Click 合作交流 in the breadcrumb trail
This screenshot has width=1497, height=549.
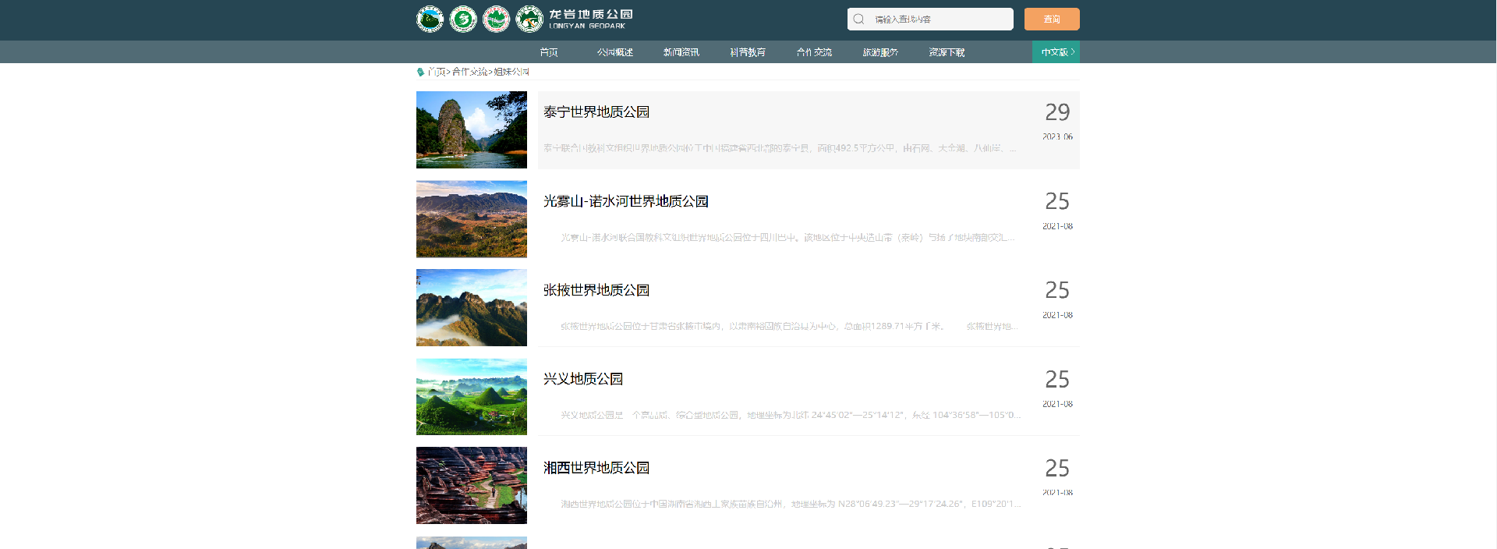point(469,72)
